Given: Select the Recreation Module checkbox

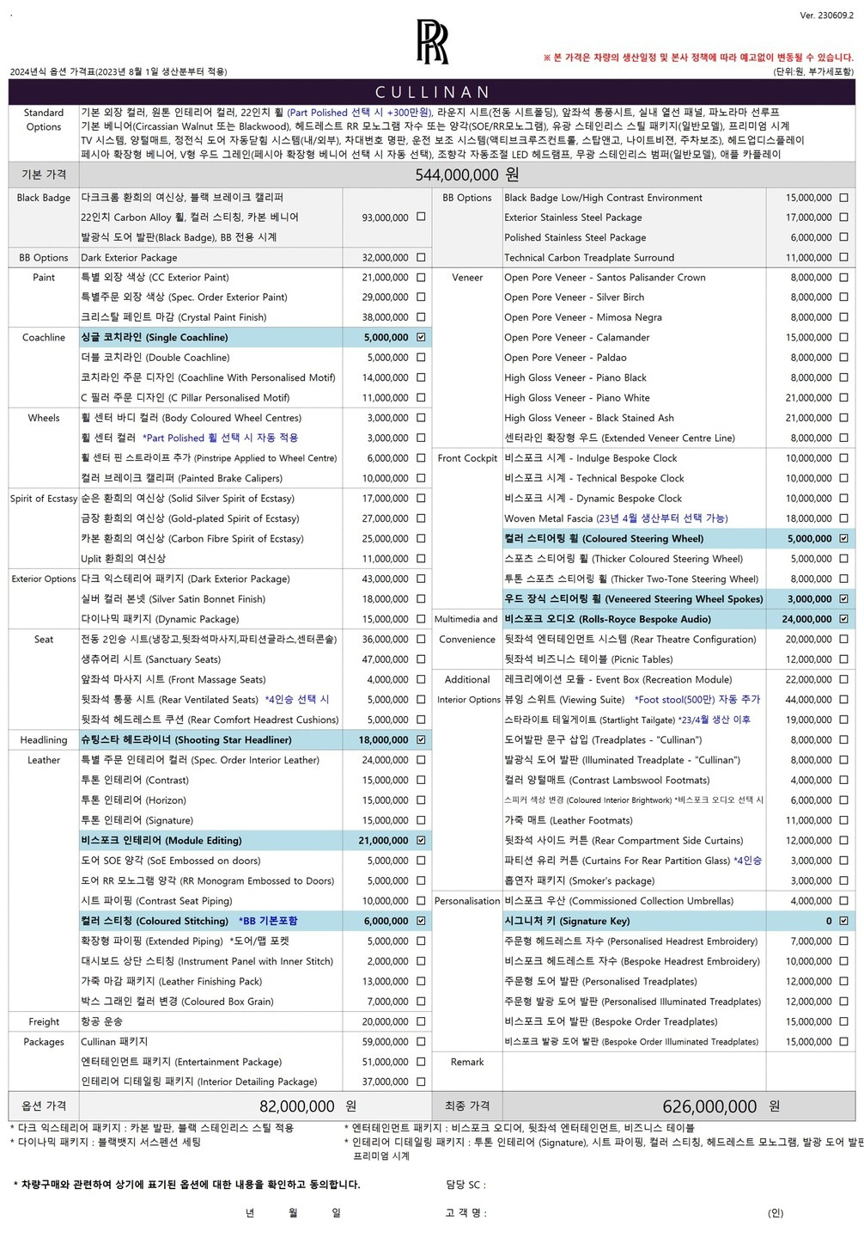Looking at the screenshot, I should [843, 679].
